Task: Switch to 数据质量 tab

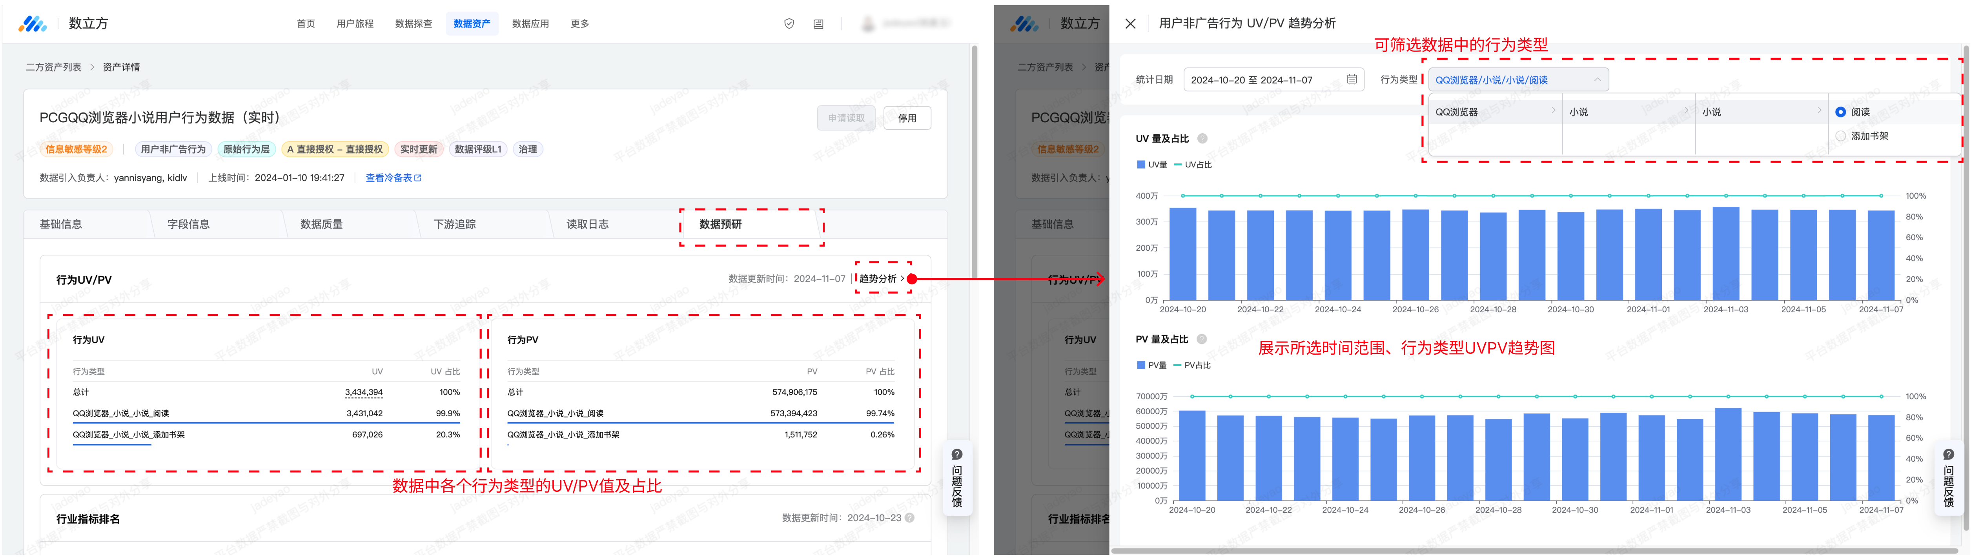Action: tap(321, 224)
